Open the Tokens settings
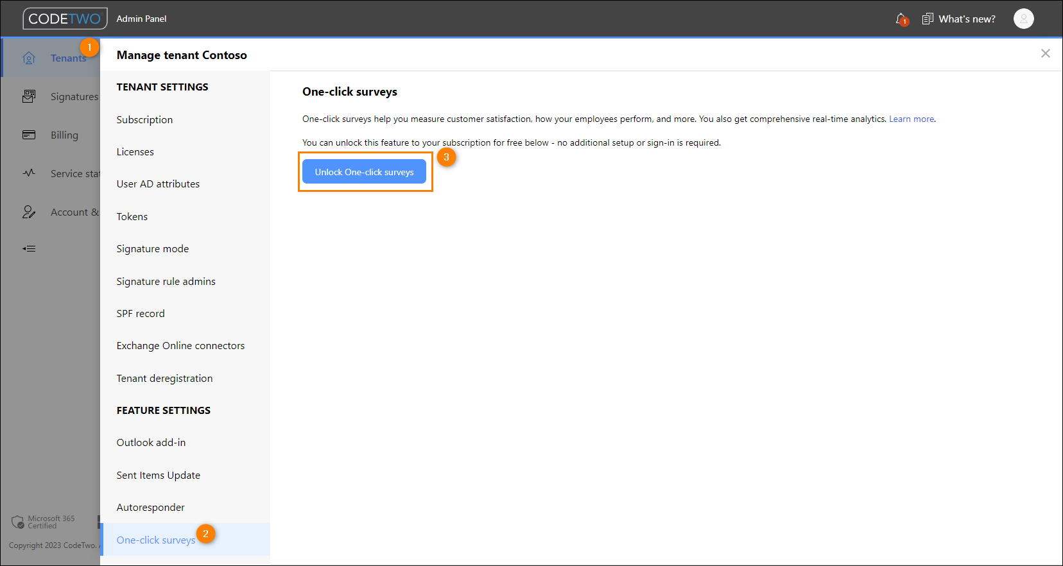The height and width of the screenshot is (566, 1063). coord(132,216)
